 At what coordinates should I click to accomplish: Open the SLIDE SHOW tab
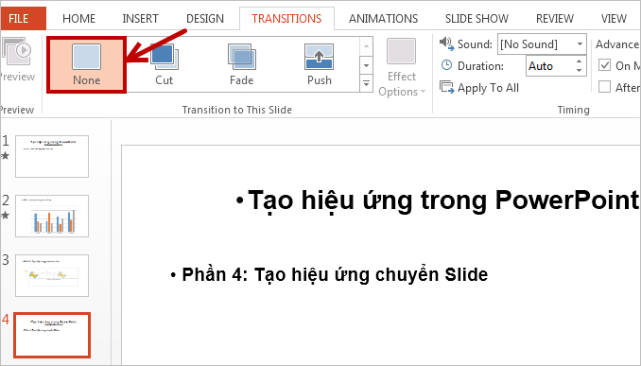476,18
